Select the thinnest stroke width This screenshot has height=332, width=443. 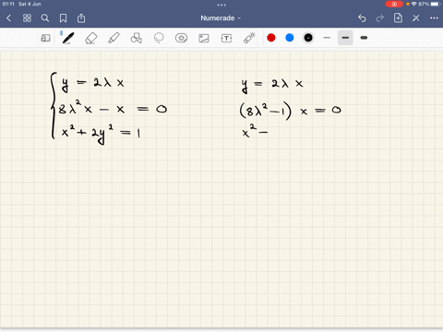tap(327, 38)
